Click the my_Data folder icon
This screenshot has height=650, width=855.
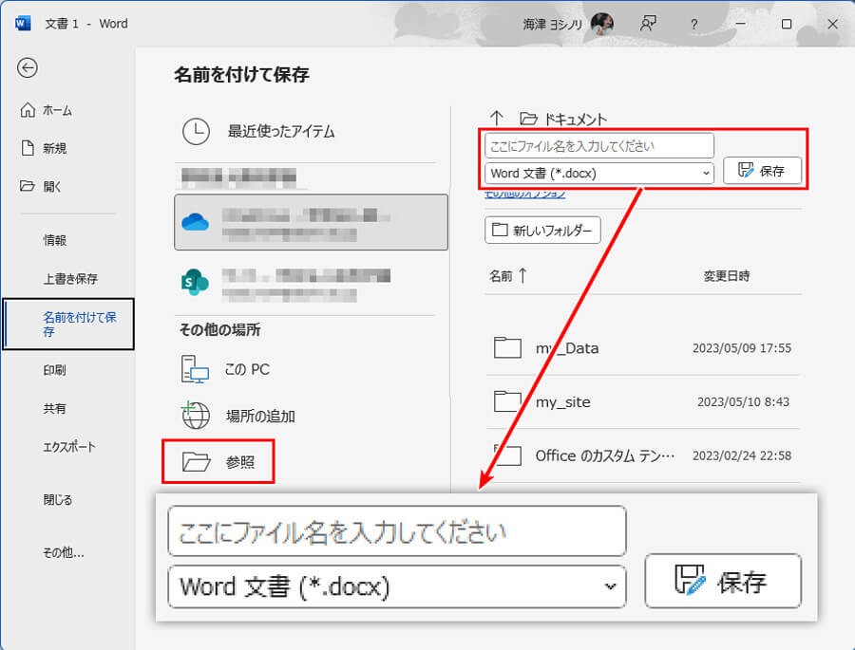click(507, 347)
